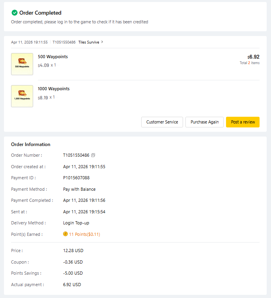
Task: Click the bold $6.92 order total
Action: [254, 57]
